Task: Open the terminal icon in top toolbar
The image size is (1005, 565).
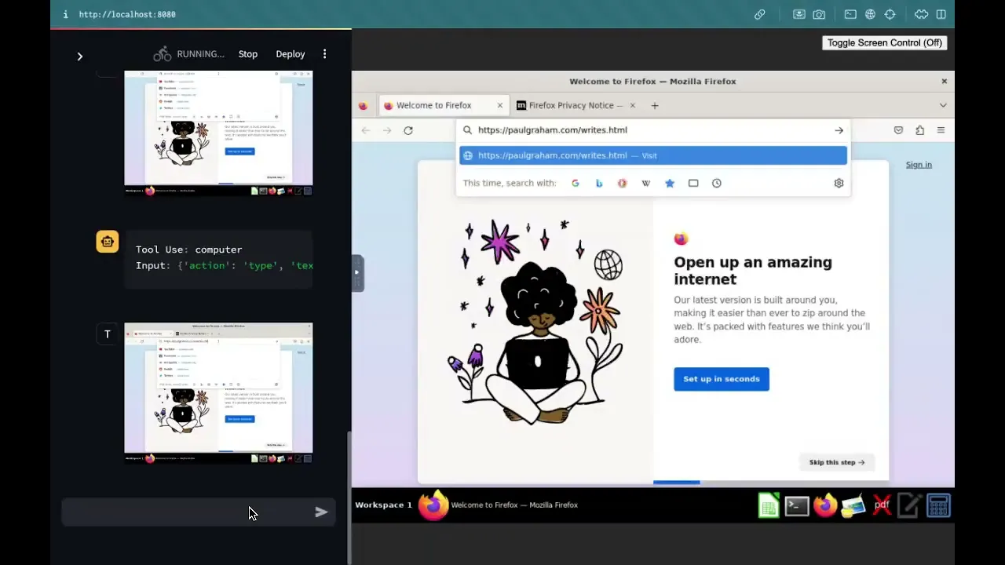Action: click(x=850, y=14)
